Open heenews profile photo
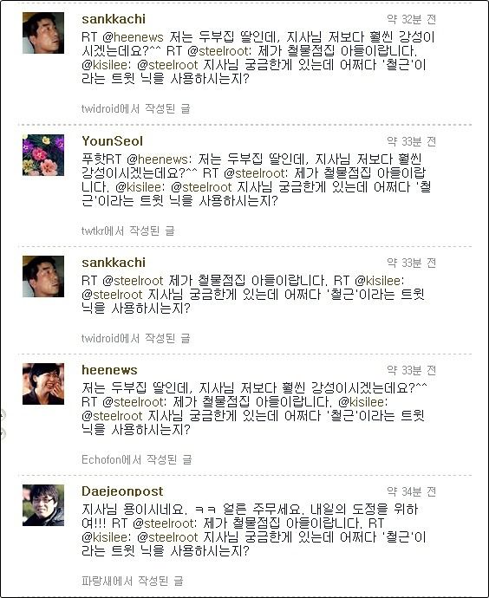The height and width of the screenshot is (598, 489). coord(43,384)
